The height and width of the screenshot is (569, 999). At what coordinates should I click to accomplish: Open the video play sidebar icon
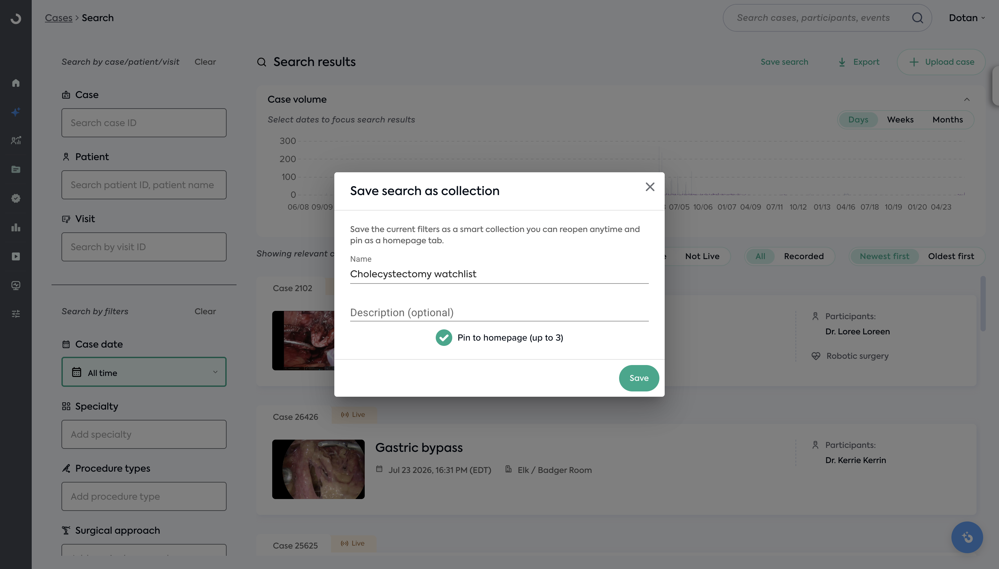[16, 256]
